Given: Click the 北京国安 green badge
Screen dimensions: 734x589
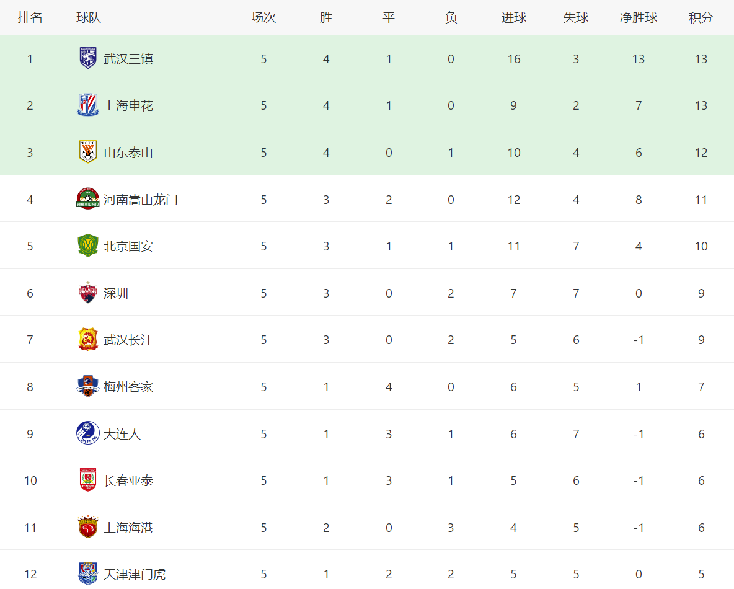Looking at the screenshot, I should [x=87, y=246].
